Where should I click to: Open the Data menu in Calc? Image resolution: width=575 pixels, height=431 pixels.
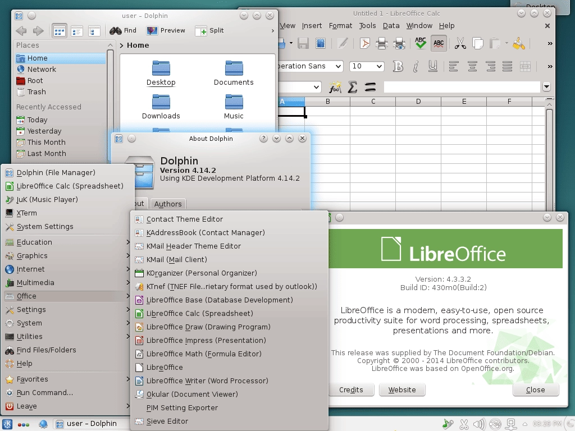click(391, 26)
